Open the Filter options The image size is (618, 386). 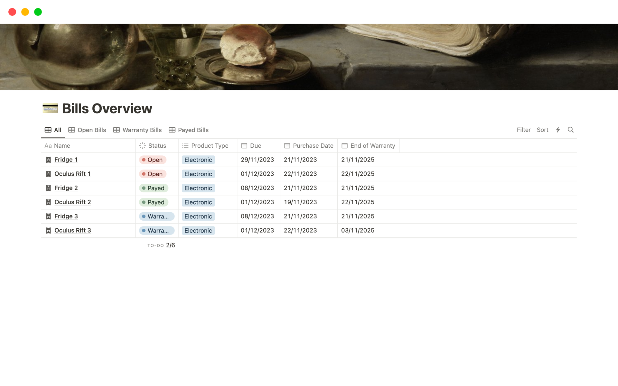523,130
